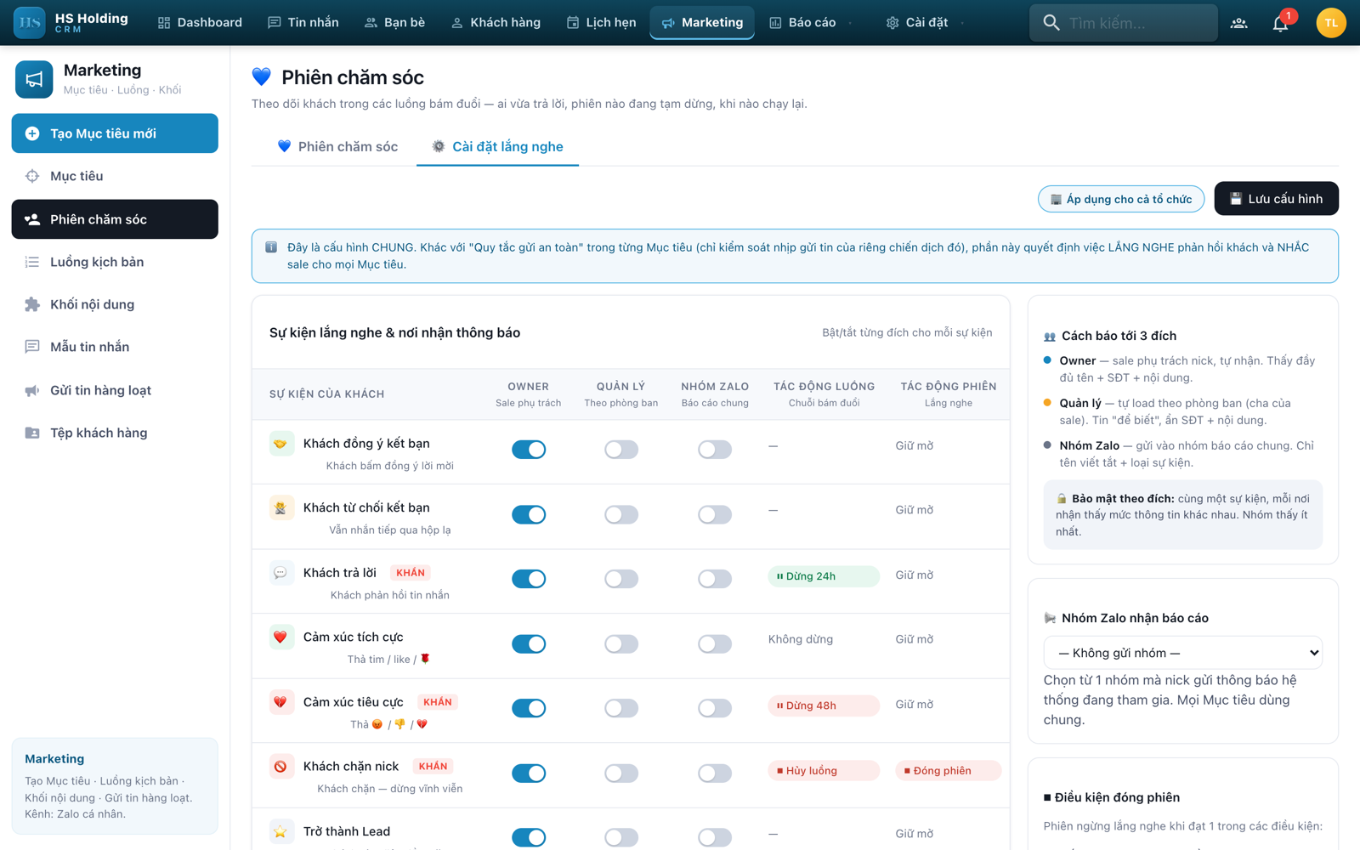Expand the Báo cáo menu arrow

tap(851, 23)
